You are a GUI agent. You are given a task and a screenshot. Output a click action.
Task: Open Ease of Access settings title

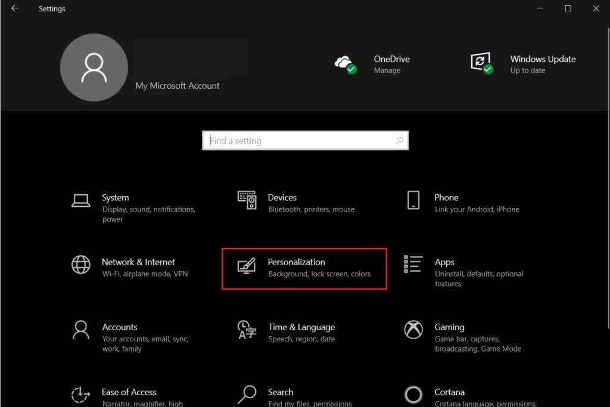point(129,392)
